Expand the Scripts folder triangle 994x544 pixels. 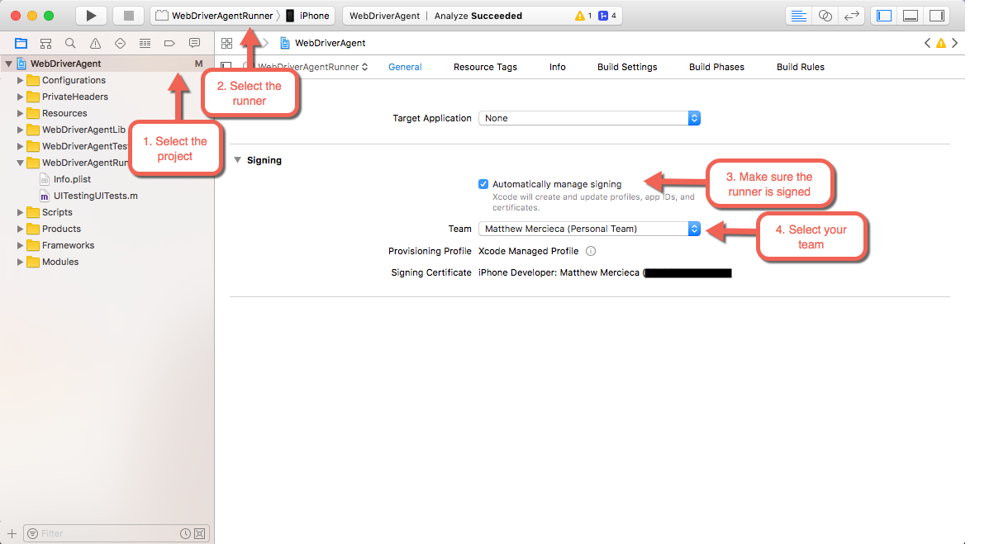pyautogui.click(x=21, y=212)
